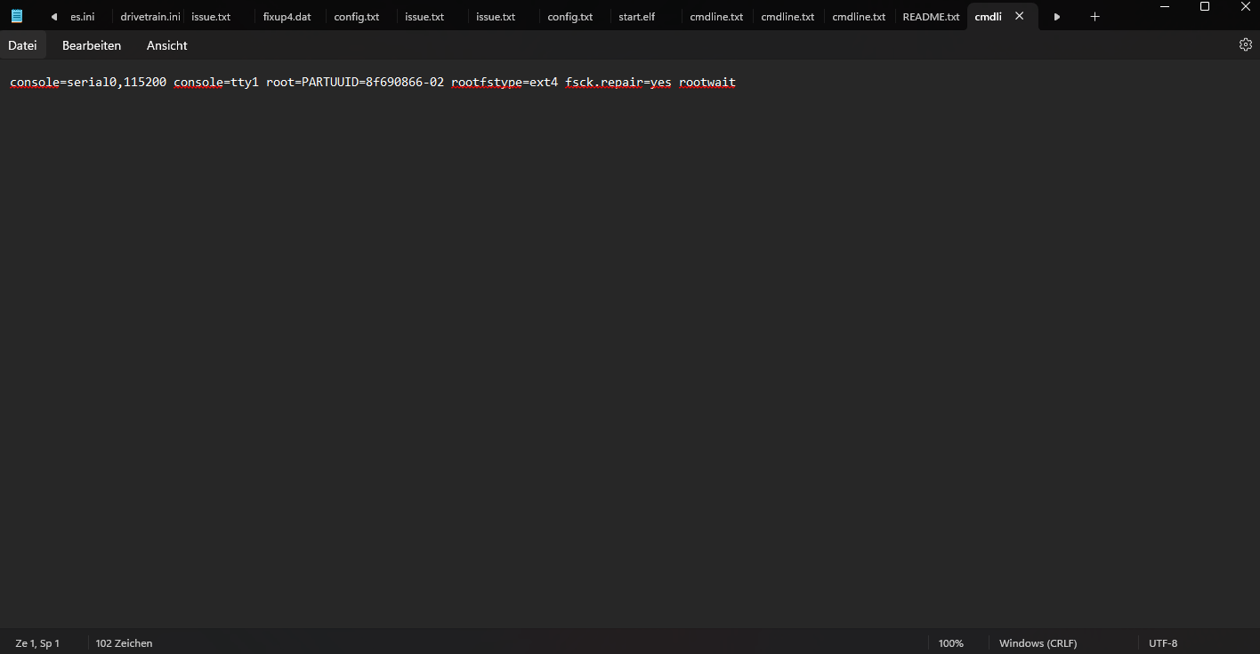Select the start.elf tab
This screenshot has width=1260, height=654.
click(636, 17)
